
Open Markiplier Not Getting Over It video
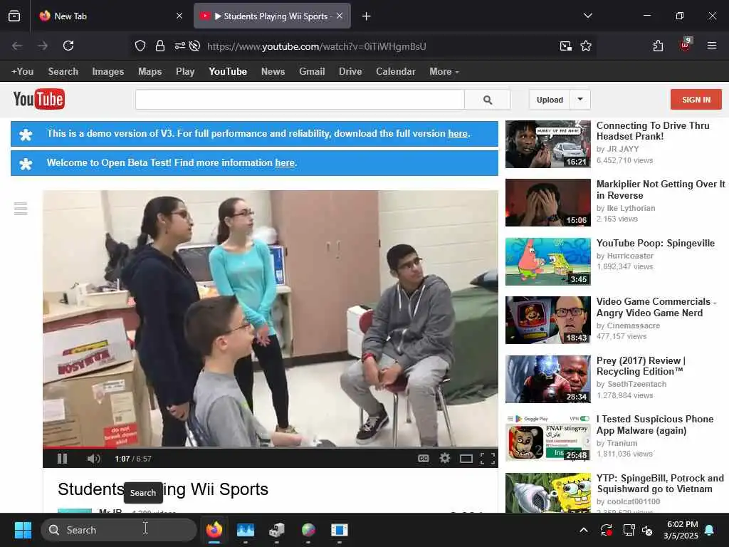pos(660,189)
